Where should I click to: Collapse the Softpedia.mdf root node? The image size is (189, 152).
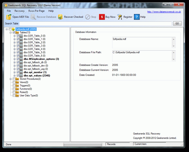(x=7, y=29)
